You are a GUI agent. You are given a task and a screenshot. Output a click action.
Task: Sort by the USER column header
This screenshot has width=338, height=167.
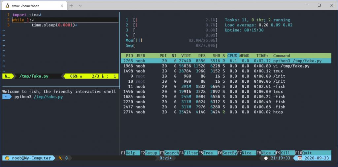[140, 56]
